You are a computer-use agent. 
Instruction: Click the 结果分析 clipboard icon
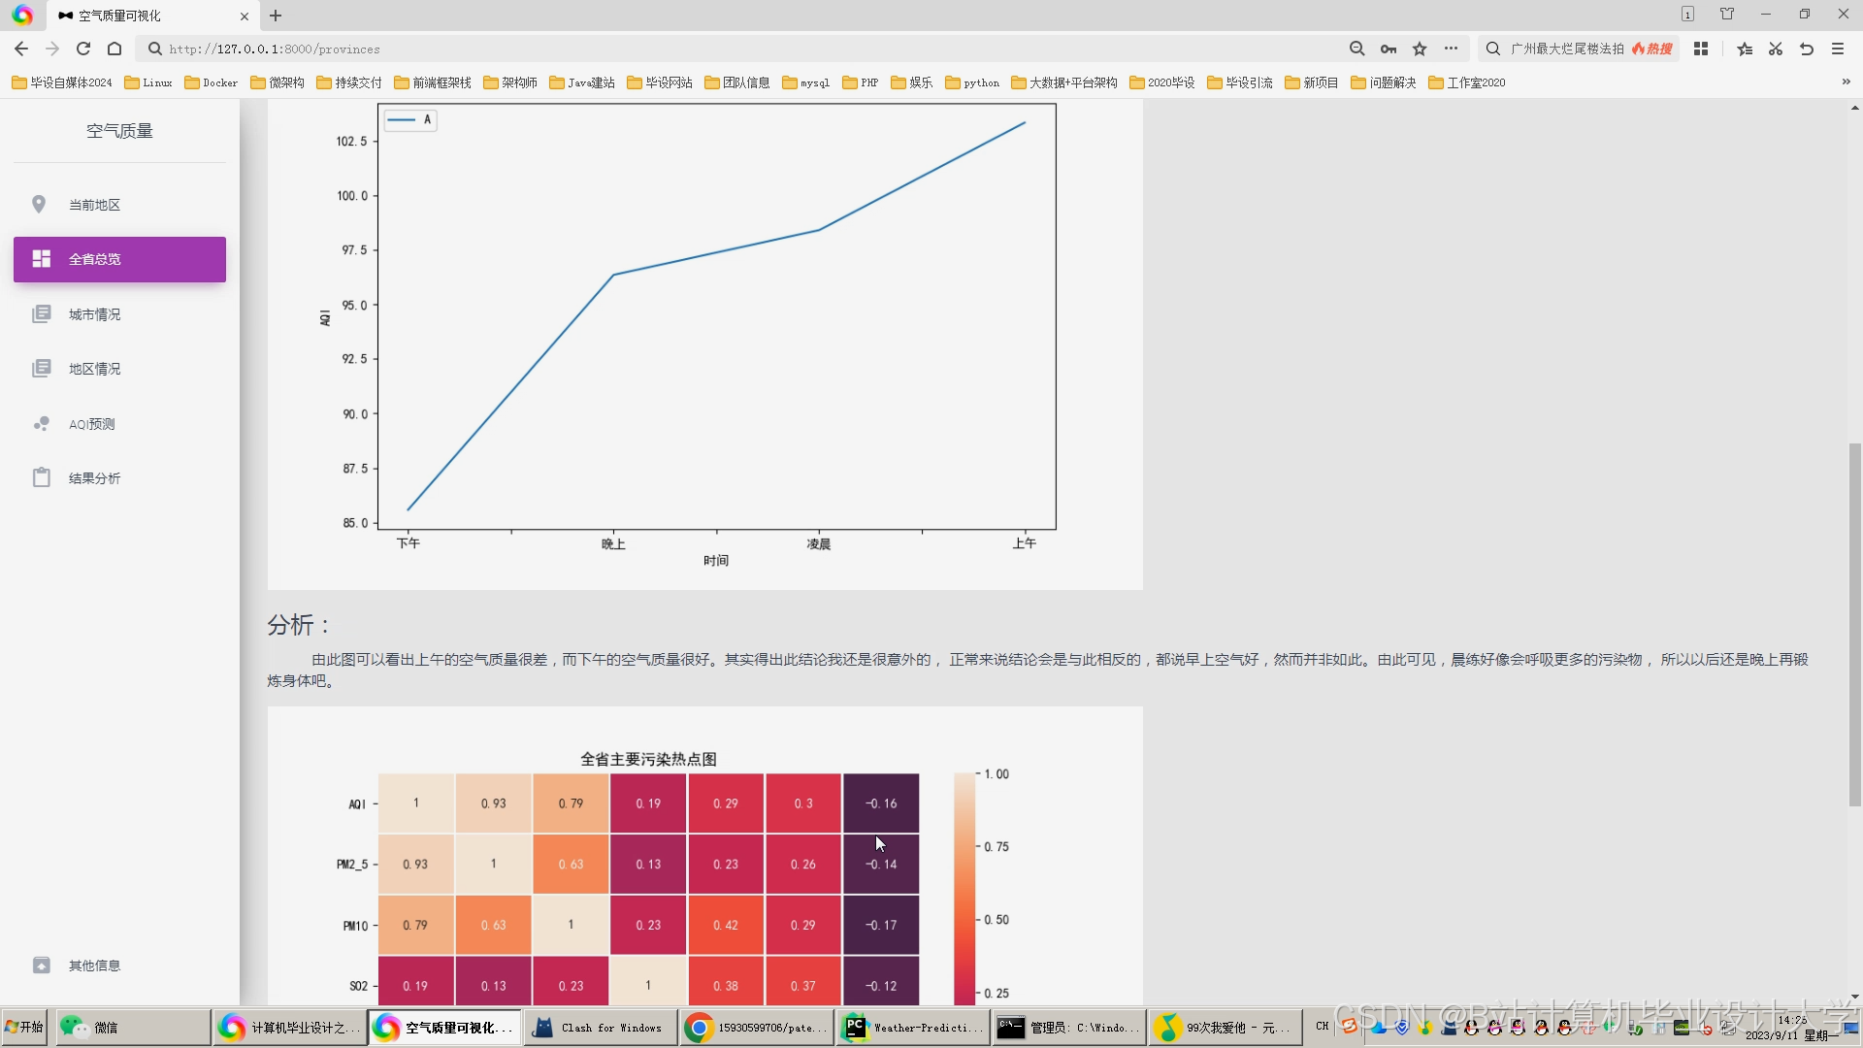(41, 478)
